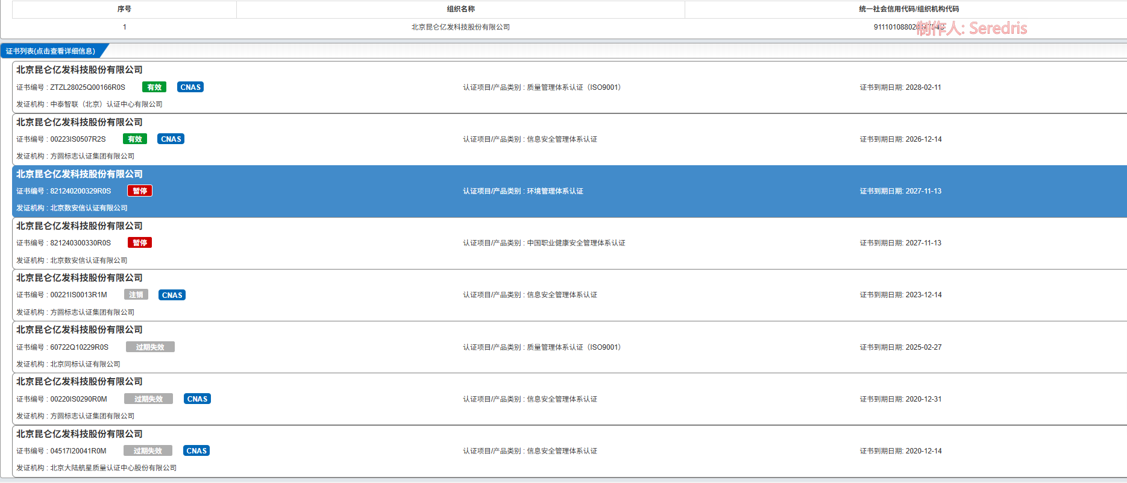Open certificate number 00223IS0507R2S
1127x483 pixels.
coord(78,139)
